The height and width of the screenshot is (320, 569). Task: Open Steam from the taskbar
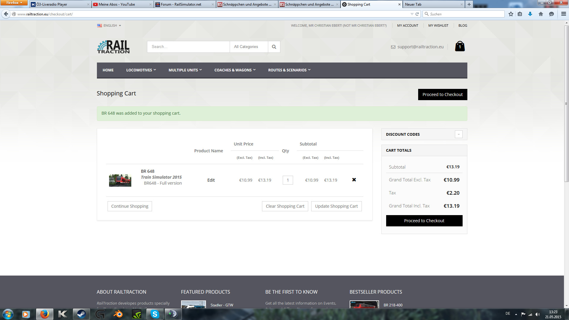[x=81, y=314]
